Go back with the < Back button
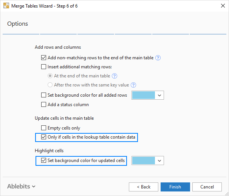229x196 pixels. pos(143,187)
